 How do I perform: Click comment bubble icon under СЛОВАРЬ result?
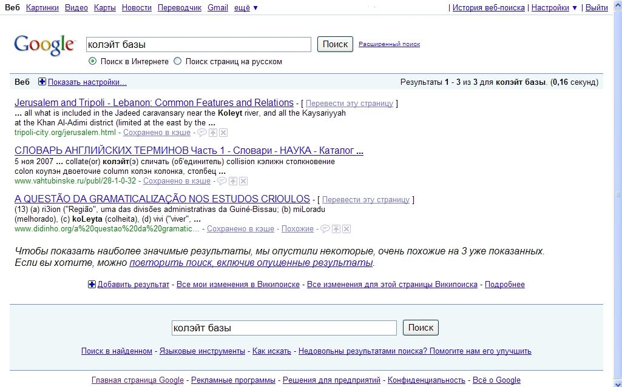pyautogui.click(x=221, y=180)
